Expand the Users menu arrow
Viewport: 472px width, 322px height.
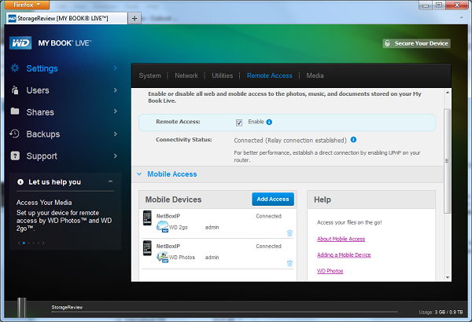(116, 90)
